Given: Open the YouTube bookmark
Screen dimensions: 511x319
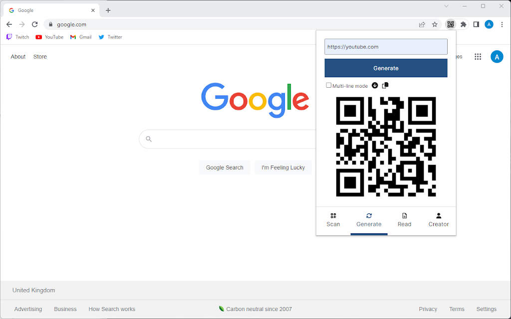Looking at the screenshot, I should coord(49,37).
